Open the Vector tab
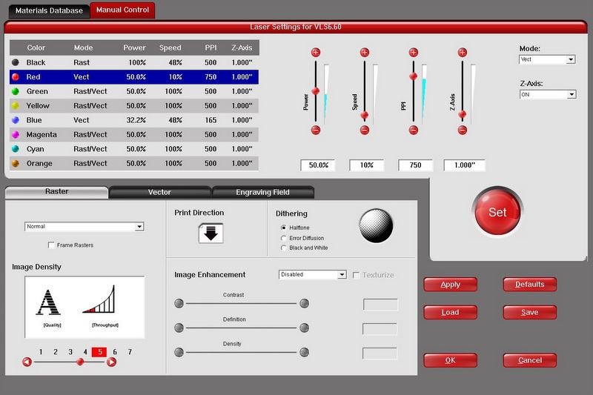This screenshot has width=593, height=395. coord(159,192)
